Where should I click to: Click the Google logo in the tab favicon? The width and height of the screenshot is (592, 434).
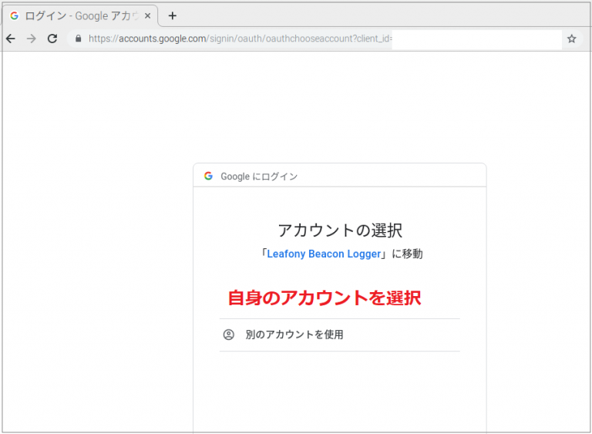pyautogui.click(x=15, y=16)
